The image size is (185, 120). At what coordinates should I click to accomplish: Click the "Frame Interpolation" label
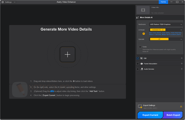pyautogui.click(x=150, y=64)
